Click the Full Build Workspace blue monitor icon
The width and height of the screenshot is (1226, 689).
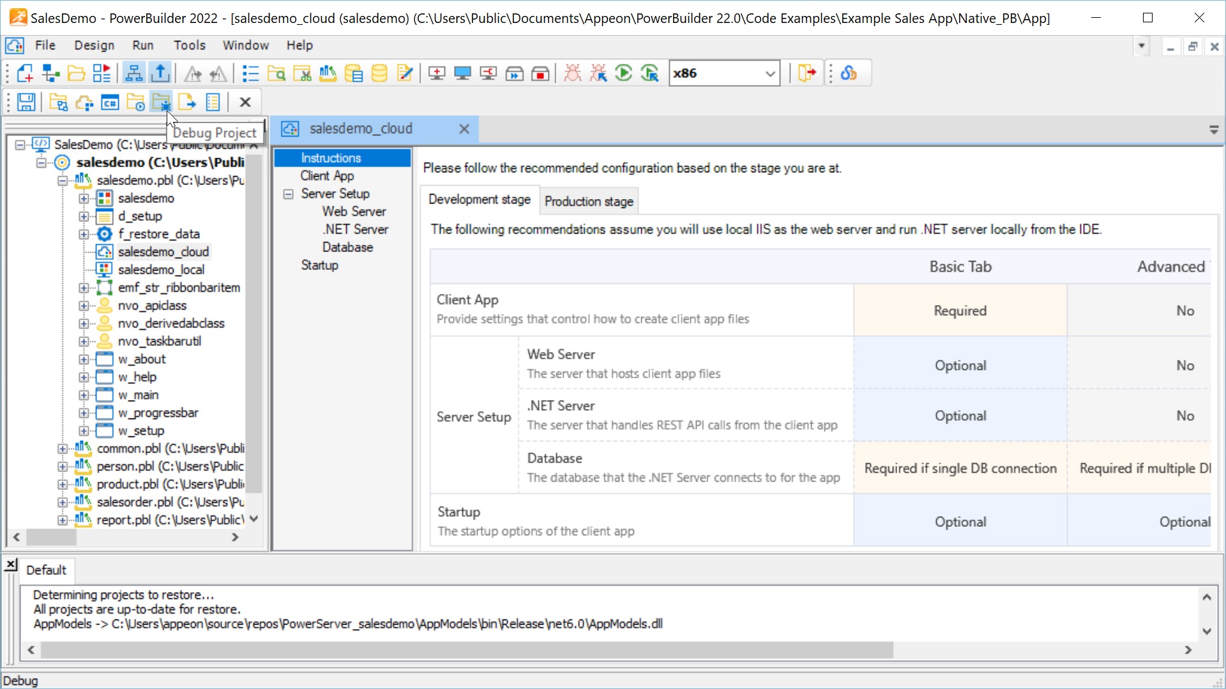pos(462,73)
